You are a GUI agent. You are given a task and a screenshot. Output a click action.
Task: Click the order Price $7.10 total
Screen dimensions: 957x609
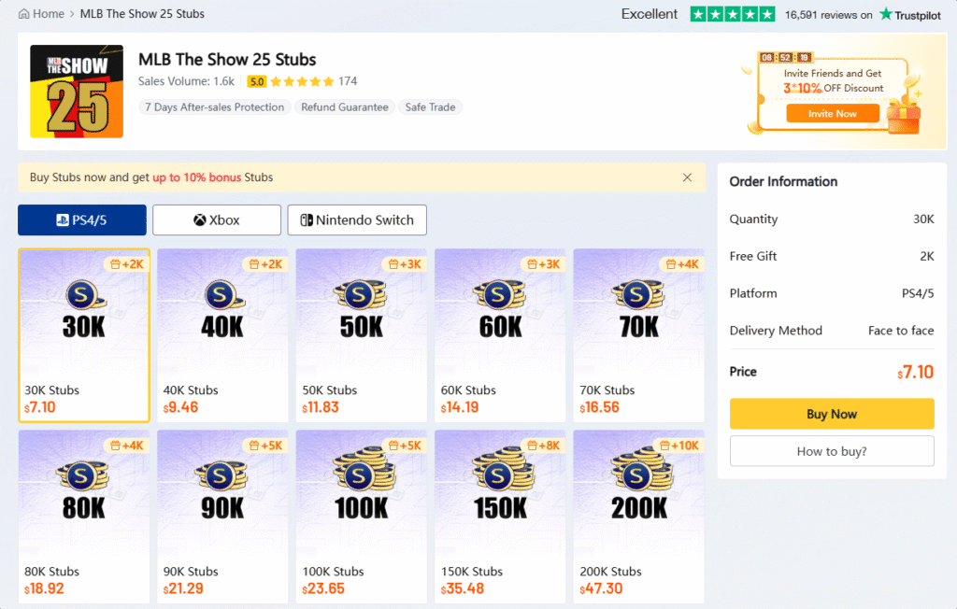click(x=916, y=373)
